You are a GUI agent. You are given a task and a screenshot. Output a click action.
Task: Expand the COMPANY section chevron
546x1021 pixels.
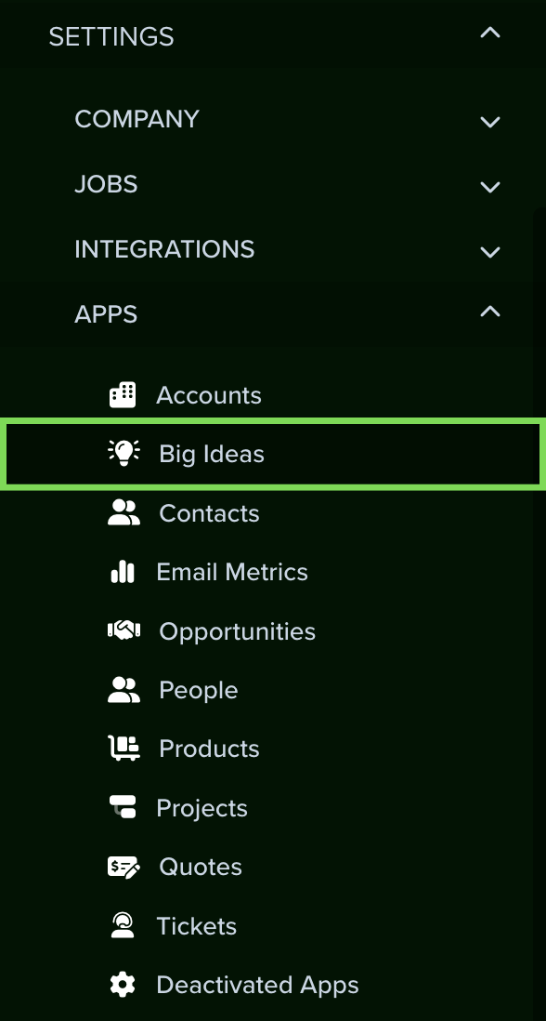tap(490, 122)
